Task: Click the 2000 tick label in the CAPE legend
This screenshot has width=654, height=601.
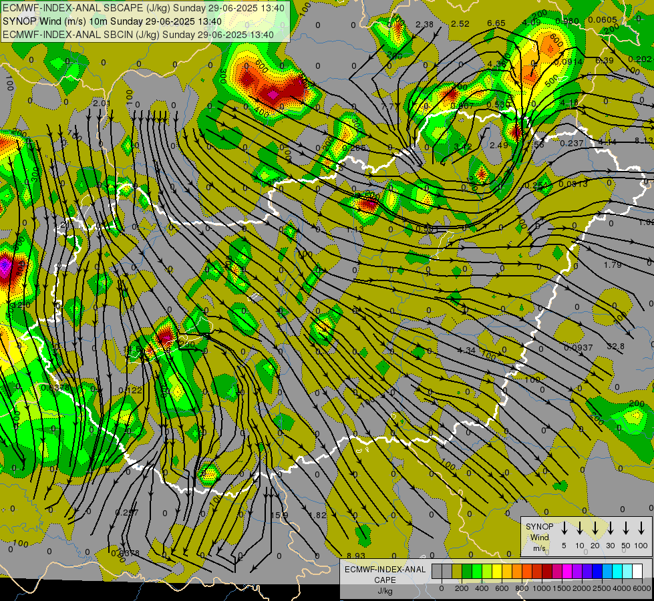Action: [x=582, y=588]
